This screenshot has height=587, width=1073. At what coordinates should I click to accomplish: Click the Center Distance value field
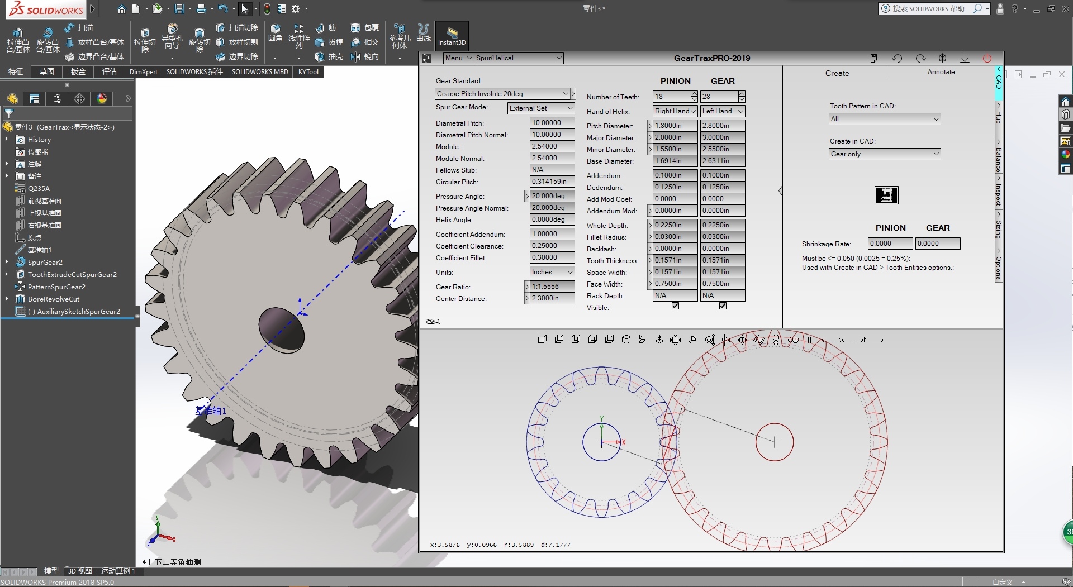(552, 298)
